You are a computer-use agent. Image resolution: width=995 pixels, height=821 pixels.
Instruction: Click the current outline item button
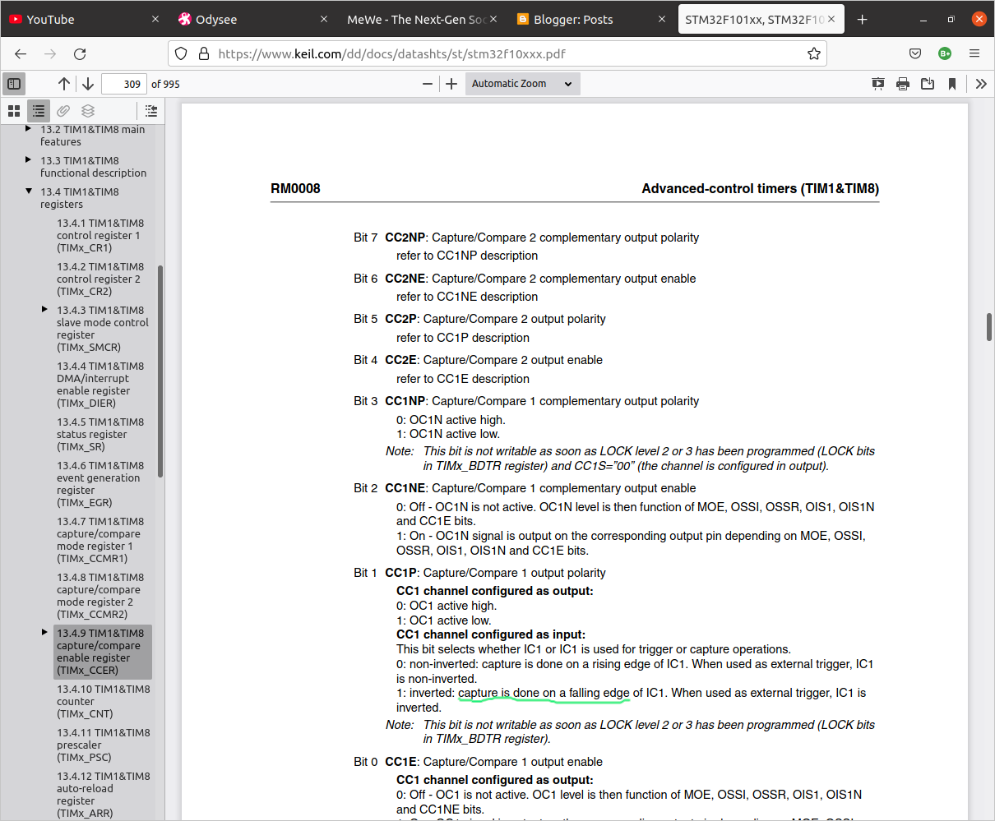[151, 111]
